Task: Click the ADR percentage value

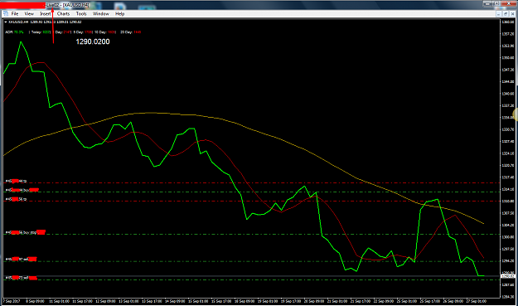Action: [19, 32]
